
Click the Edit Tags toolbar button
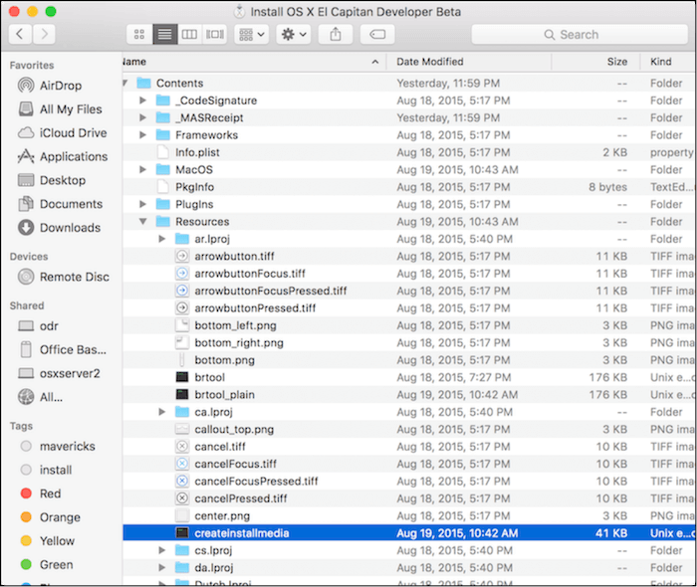[x=377, y=34]
